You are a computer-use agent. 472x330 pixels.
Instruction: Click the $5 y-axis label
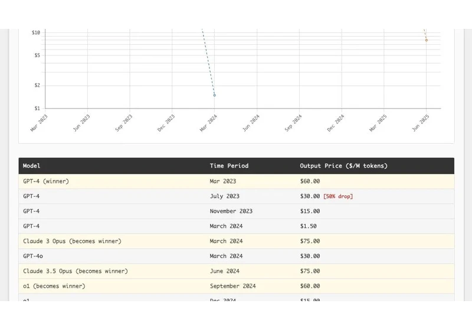(x=37, y=55)
